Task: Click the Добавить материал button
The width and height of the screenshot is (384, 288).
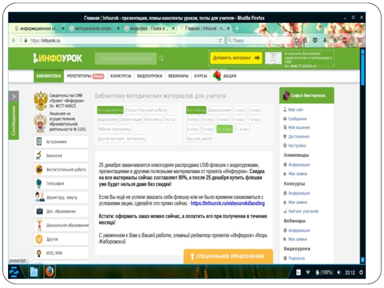Action: coord(236,58)
